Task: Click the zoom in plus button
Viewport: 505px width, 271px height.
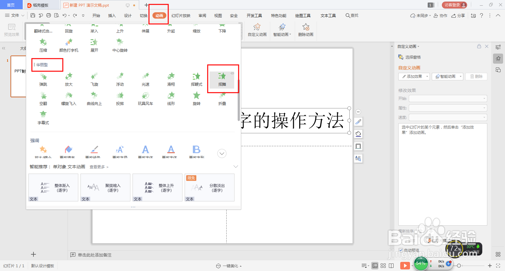Action: (x=490, y=266)
